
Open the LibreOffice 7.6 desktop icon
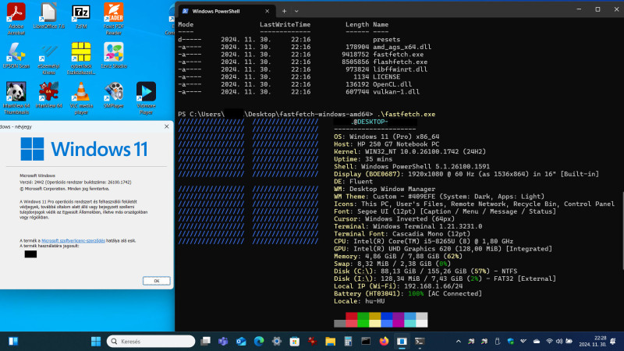[48, 16]
